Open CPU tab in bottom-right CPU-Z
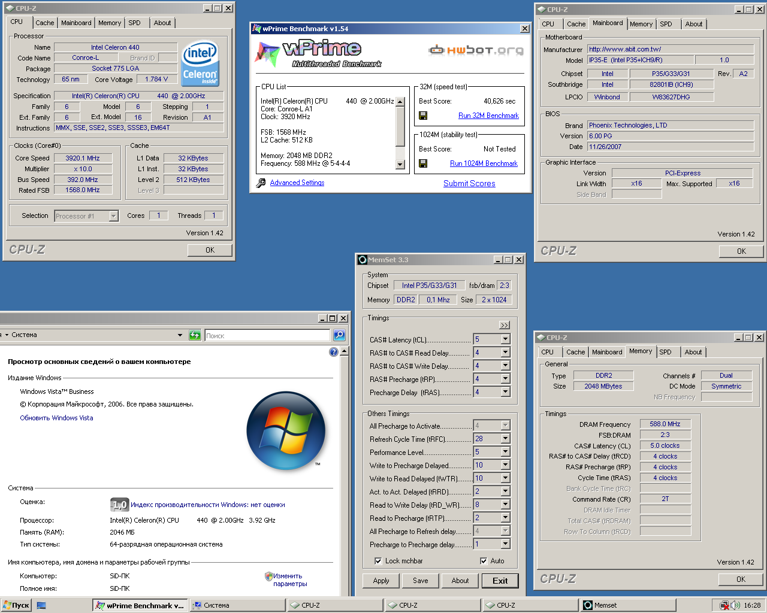 coord(548,352)
